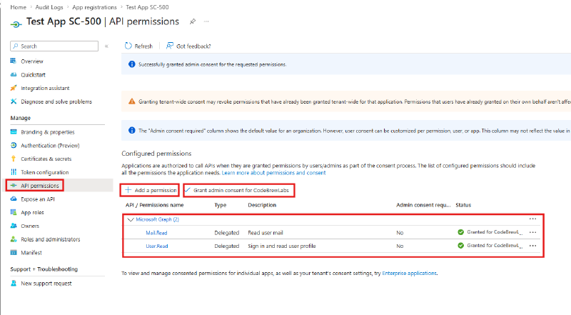The image size is (571, 315).
Task: Open the ellipsis menu for Mail.Read row
Action: pyautogui.click(x=532, y=232)
